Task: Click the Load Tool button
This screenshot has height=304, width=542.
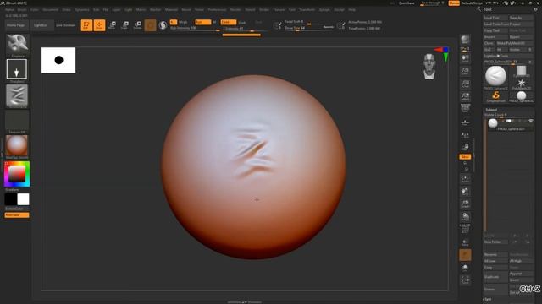Action: click(x=495, y=18)
